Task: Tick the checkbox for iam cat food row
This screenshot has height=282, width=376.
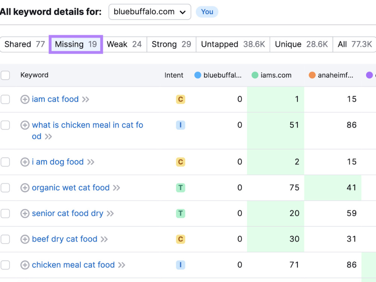Action: [5, 99]
